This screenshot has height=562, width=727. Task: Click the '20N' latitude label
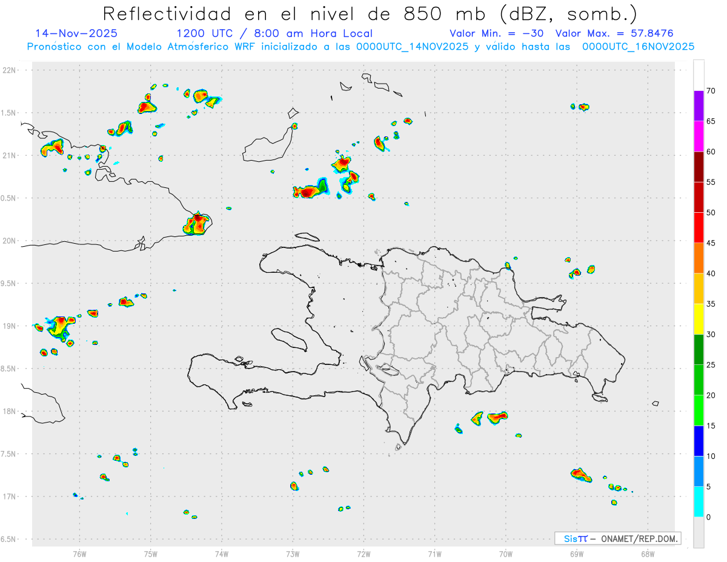10,241
